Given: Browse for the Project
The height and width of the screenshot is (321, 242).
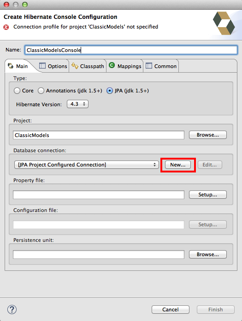Looking at the screenshot, I should pyautogui.click(x=208, y=135).
